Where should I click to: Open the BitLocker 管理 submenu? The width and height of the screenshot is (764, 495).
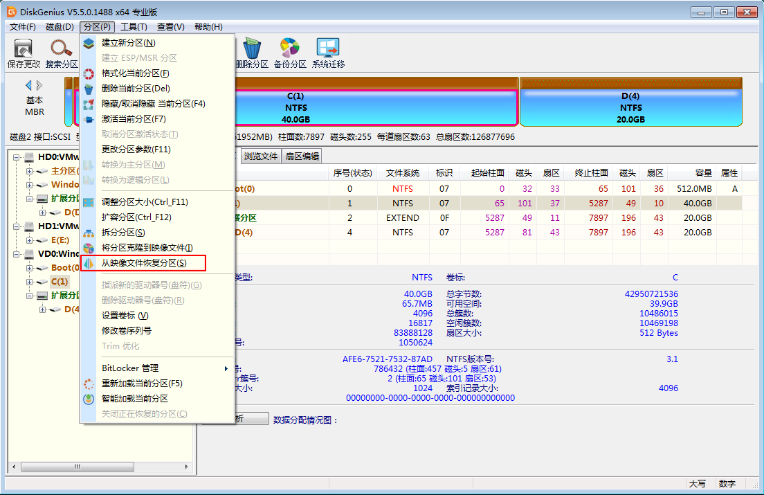click(130, 368)
